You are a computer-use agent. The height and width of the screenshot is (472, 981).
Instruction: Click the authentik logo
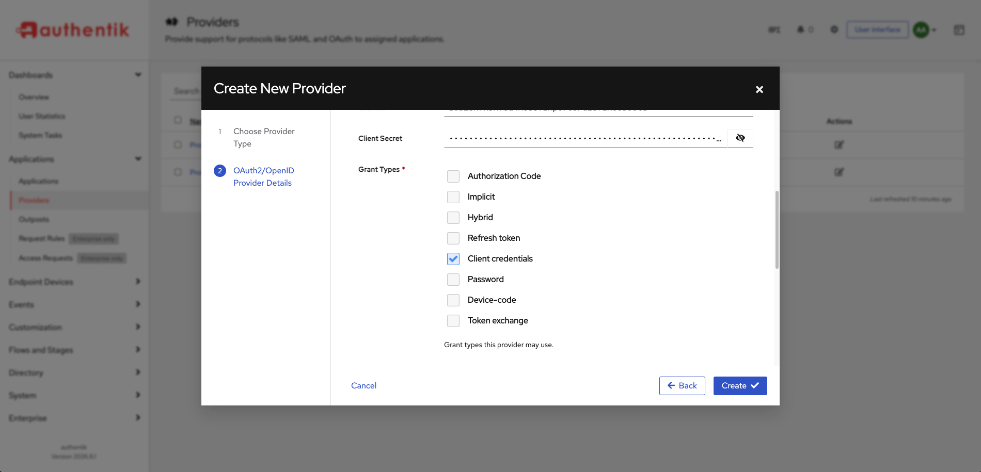pos(72,30)
